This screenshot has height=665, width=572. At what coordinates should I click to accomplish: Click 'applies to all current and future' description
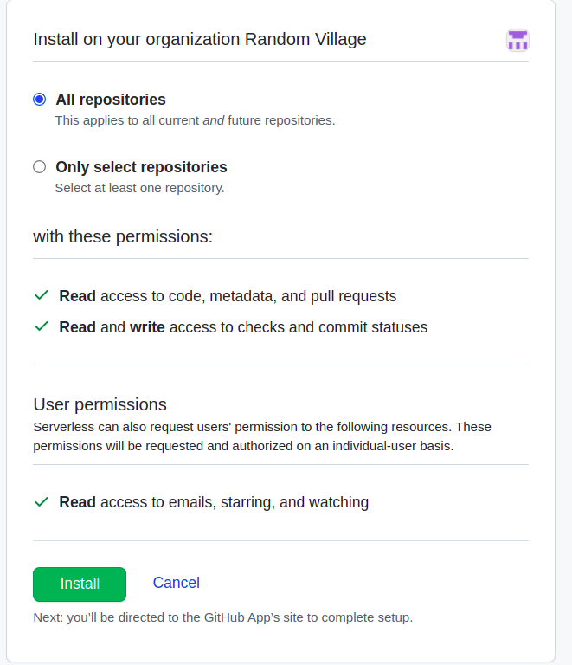(x=195, y=120)
